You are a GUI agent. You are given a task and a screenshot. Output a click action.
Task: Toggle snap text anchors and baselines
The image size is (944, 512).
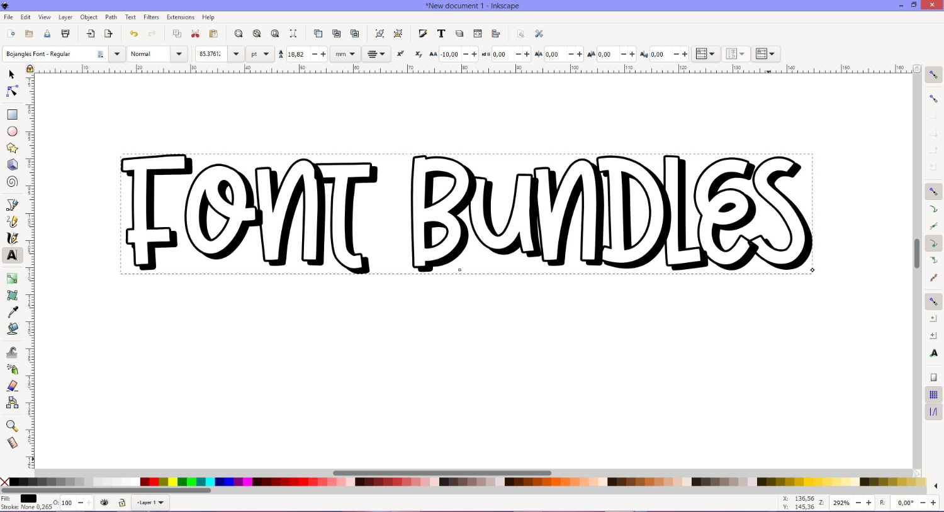pyautogui.click(x=933, y=353)
